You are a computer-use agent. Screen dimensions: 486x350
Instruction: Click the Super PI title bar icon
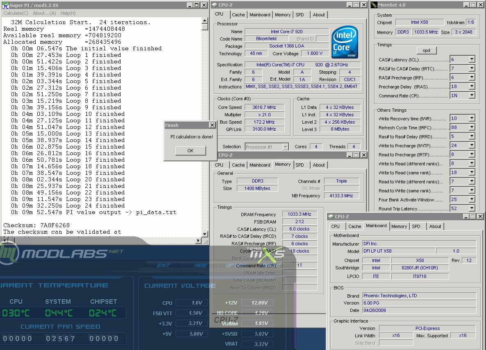point(5,5)
